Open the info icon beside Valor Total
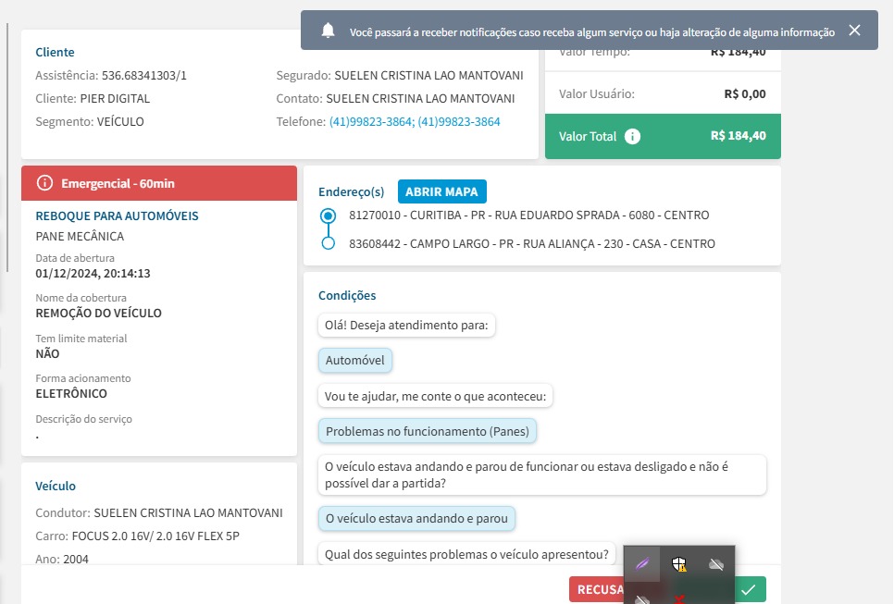 click(x=632, y=136)
